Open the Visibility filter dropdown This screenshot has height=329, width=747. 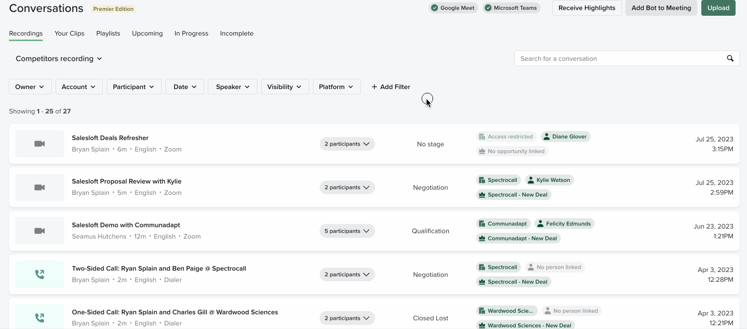coord(285,87)
